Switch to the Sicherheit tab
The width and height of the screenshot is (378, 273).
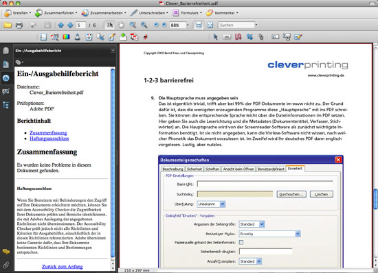click(x=194, y=169)
